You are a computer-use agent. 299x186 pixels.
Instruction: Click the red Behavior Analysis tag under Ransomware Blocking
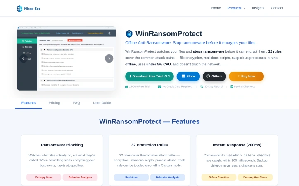click(x=80, y=177)
